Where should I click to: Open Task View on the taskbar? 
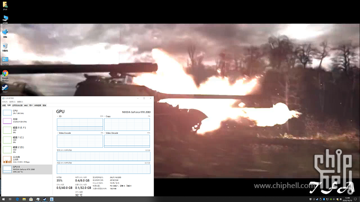click(x=10, y=199)
